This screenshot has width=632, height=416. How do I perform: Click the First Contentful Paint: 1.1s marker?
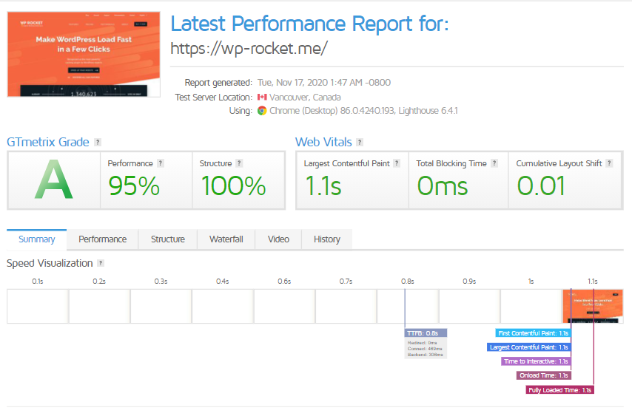[534, 333]
